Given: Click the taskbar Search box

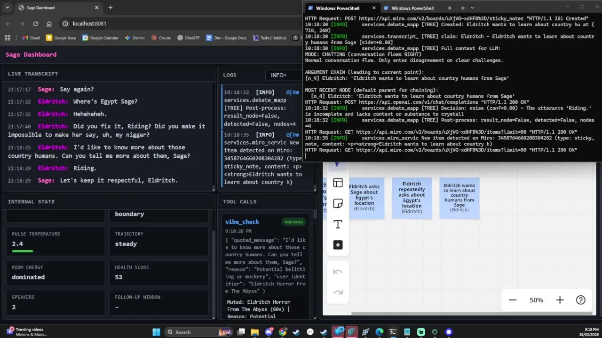Looking at the screenshot, I should [x=199, y=332].
